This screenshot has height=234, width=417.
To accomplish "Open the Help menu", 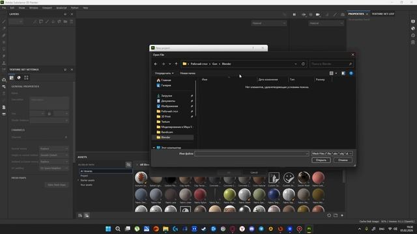I will click(85, 8).
